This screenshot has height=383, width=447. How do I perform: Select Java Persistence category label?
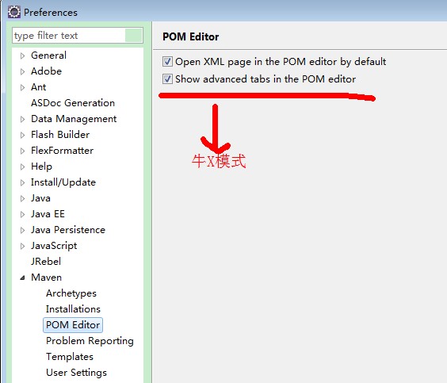pyautogui.click(x=68, y=230)
